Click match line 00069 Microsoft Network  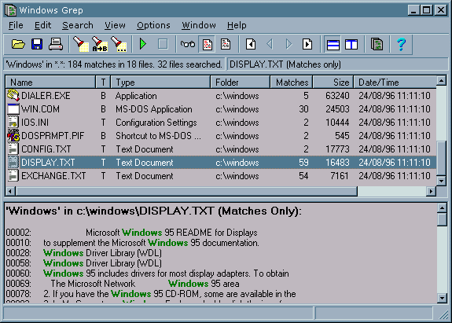pos(123,284)
